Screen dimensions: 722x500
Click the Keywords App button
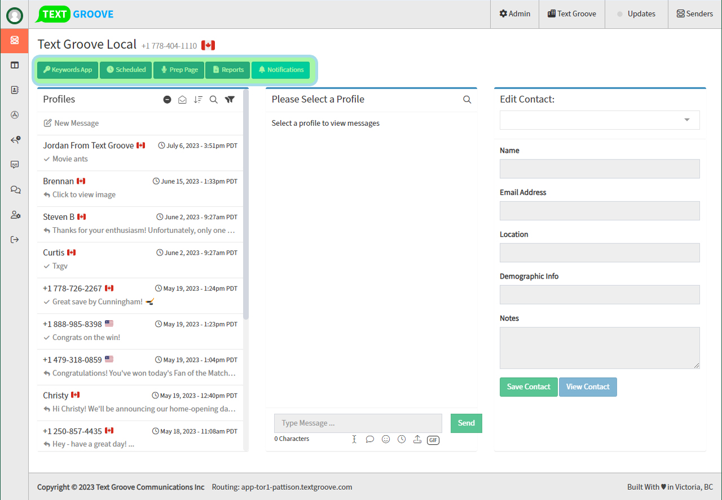68,70
